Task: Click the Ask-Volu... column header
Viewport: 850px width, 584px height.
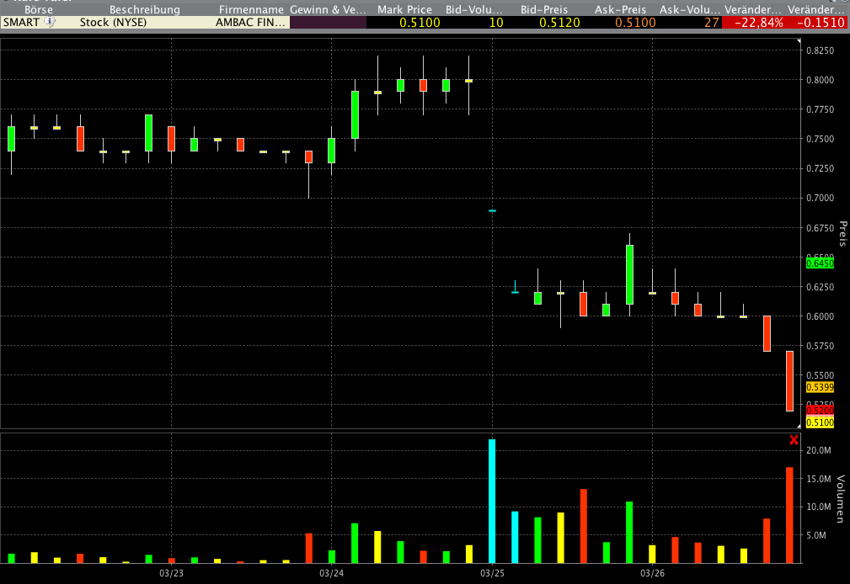Action: coord(690,10)
